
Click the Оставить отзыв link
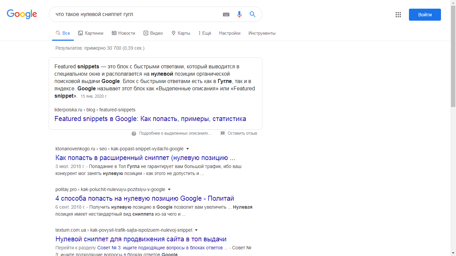pyautogui.click(x=242, y=133)
